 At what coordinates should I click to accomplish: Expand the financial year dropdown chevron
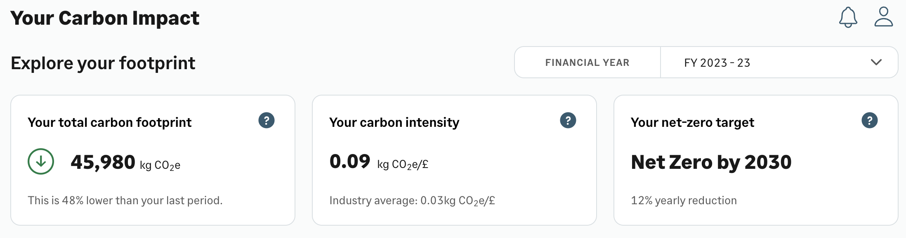pyautogui.click(x=876, y=62)
